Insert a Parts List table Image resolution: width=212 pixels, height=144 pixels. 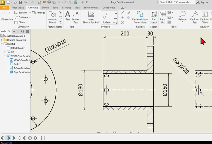click(163, 17)
